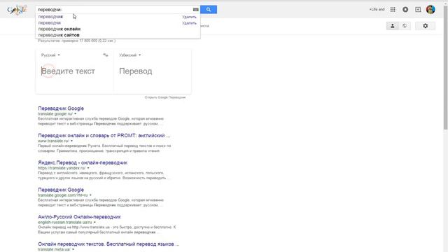Open the Открыть Google Переводчик link
This screenshot has width=448, height=252.
coord(165,97)
